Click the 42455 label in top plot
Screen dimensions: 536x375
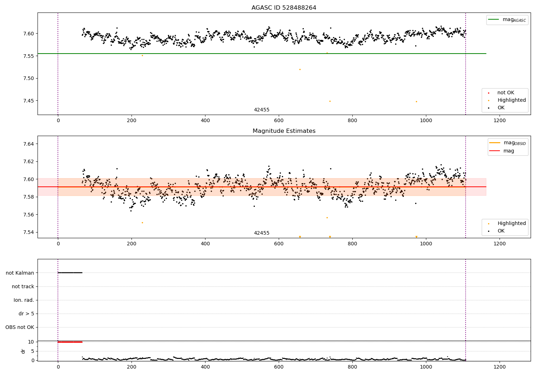tap(262, 110)
